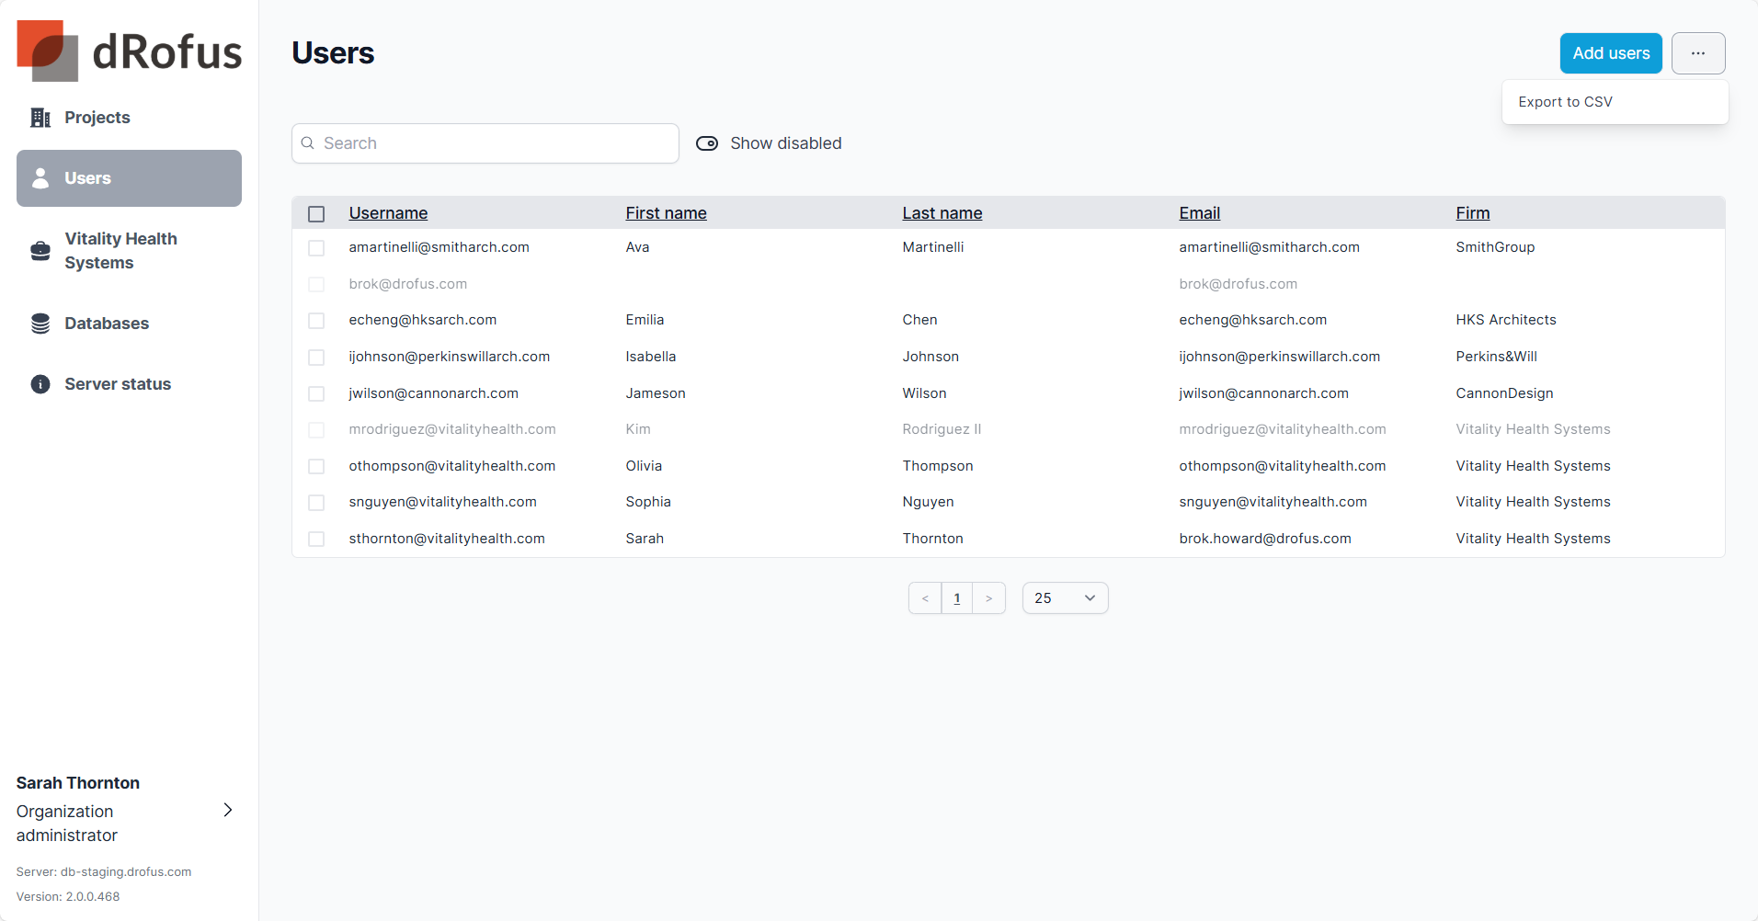Open the three-dots more options button
The image size is (1758, 921).
point(1697,53)
